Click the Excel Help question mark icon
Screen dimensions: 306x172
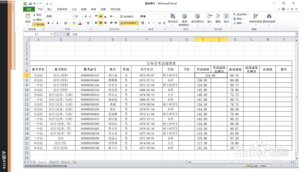283,9
